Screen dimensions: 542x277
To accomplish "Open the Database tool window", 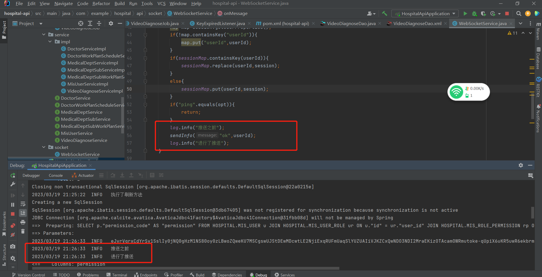I will point(538,58).
